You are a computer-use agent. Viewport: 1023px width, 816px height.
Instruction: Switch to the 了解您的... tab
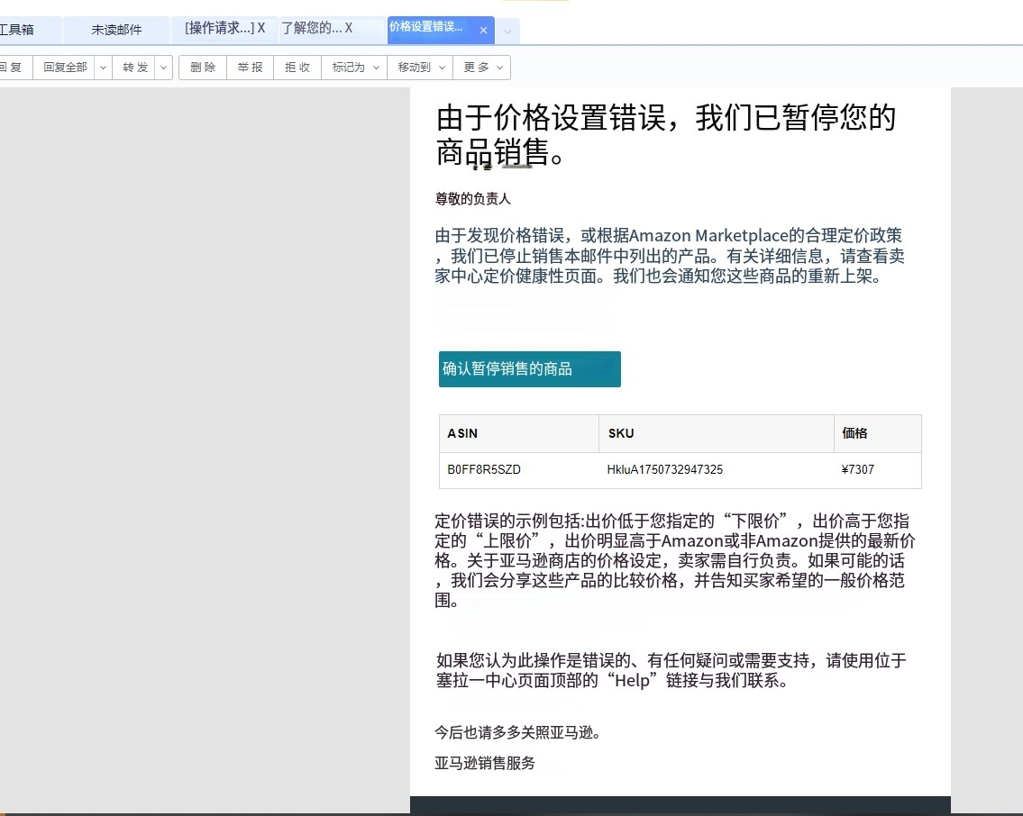point(311,28)
